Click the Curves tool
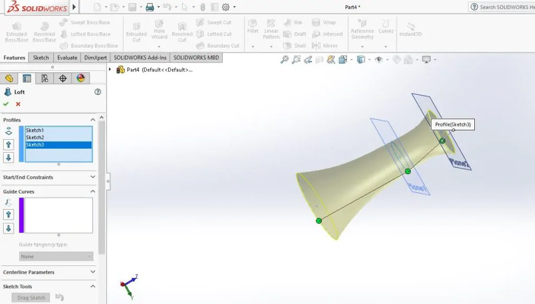The image size is (535, 304). coord(386,26)
